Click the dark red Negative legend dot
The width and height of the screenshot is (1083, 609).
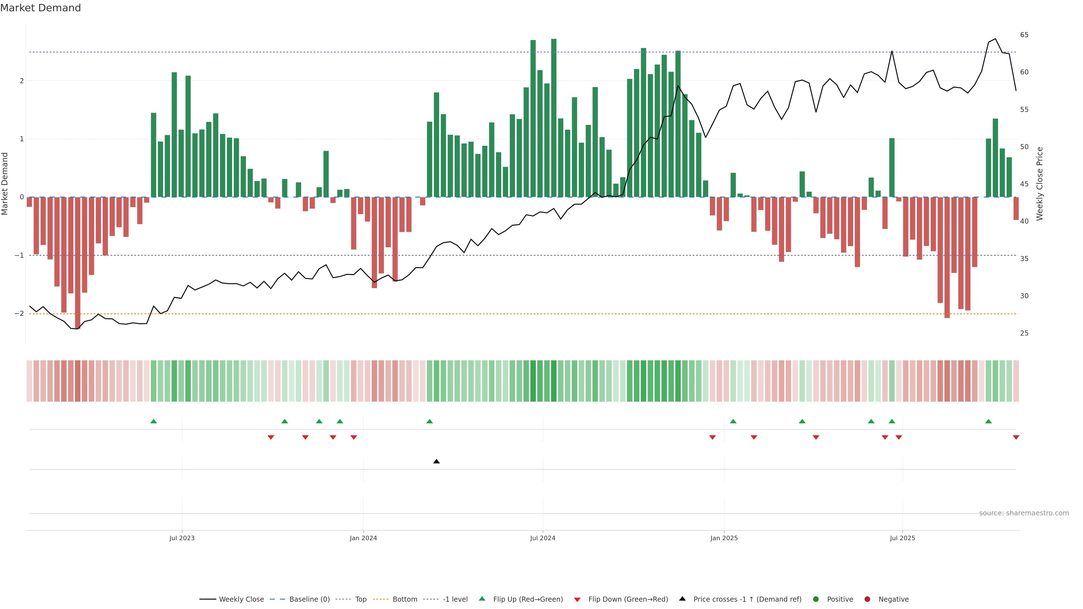tap(867, 599)
